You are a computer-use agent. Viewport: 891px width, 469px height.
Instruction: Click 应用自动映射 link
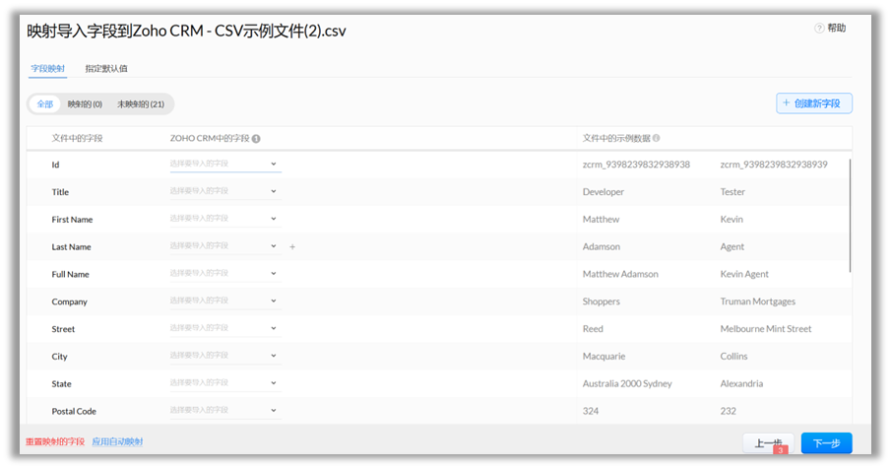coord(117,441)
